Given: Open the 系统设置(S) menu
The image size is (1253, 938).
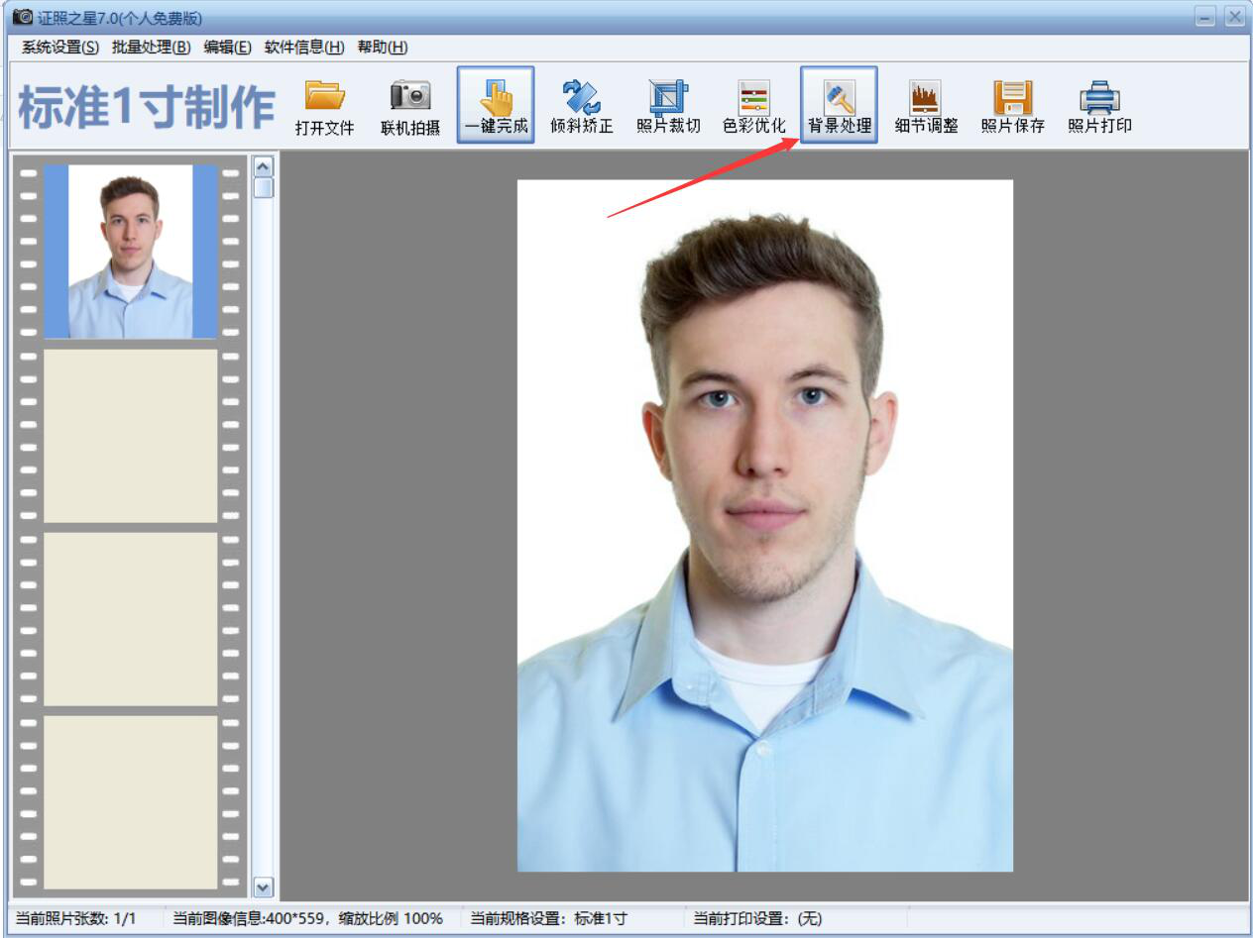Looking at the screenshot, I should click(x=60, y=48).
